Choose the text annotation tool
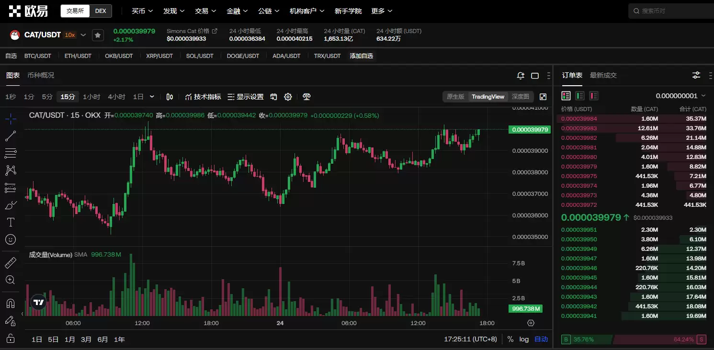The width and height of the screenshot is (714, 350). tap(10, 222)
